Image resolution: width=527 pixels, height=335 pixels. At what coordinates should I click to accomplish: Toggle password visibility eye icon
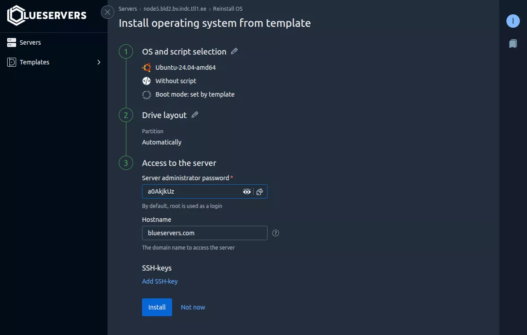[x=246, y=192]
